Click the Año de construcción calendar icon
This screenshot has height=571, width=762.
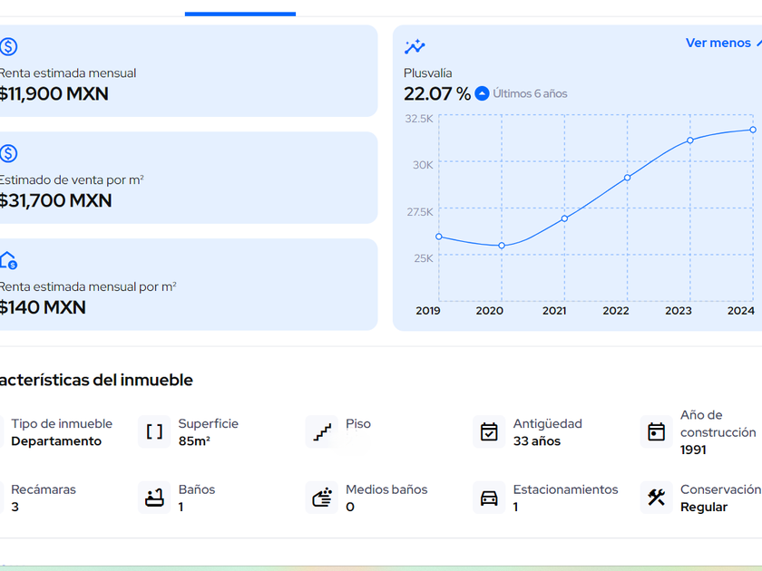click(x=656, y=432)
